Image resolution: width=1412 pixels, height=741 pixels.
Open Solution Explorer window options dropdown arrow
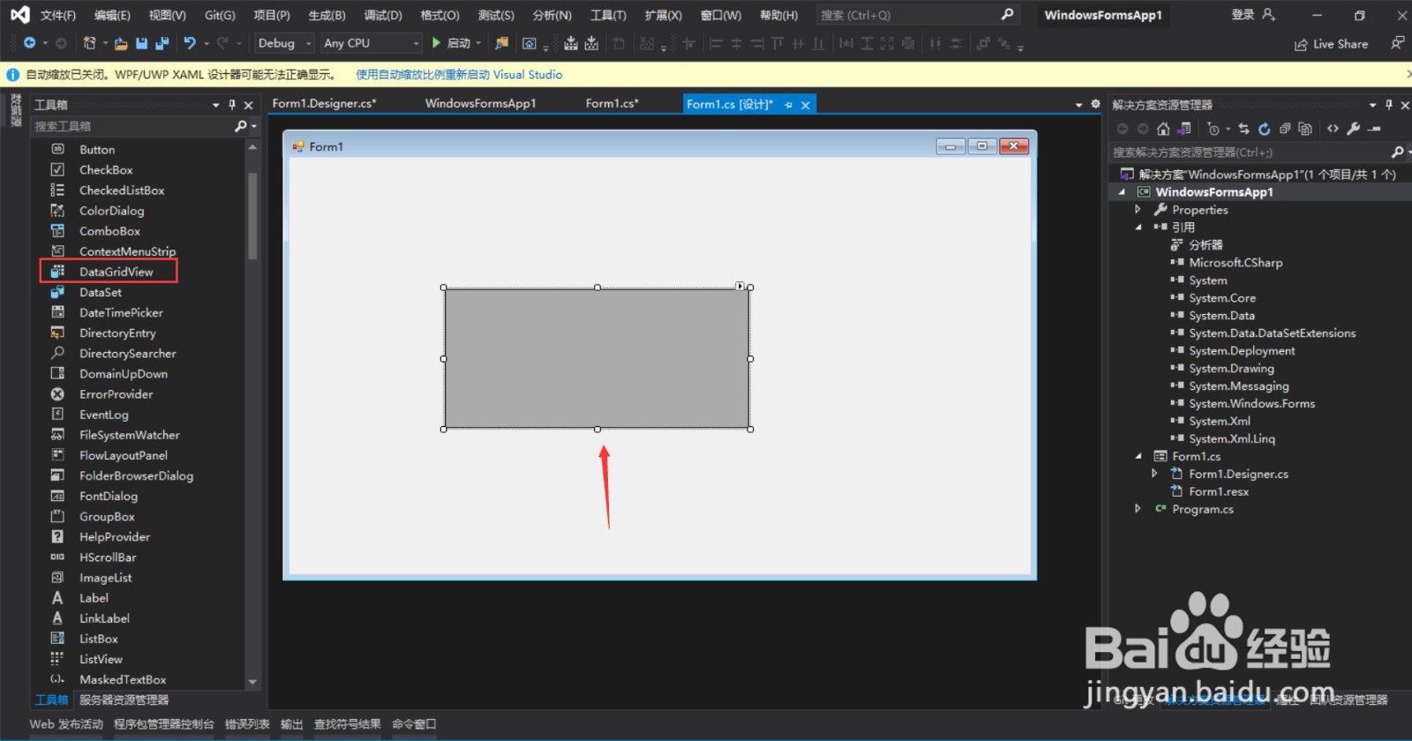1372,104
